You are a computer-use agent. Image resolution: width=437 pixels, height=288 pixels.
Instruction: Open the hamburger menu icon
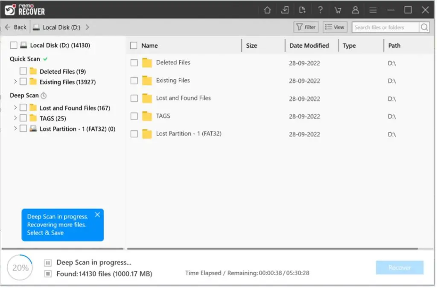point(374,10)
